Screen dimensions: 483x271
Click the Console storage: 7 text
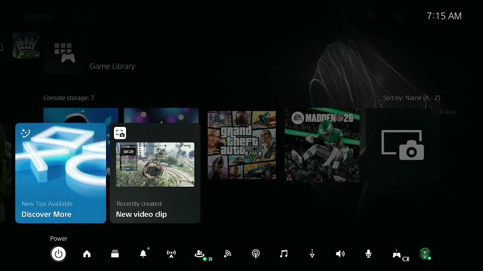(x=69, y=98)
